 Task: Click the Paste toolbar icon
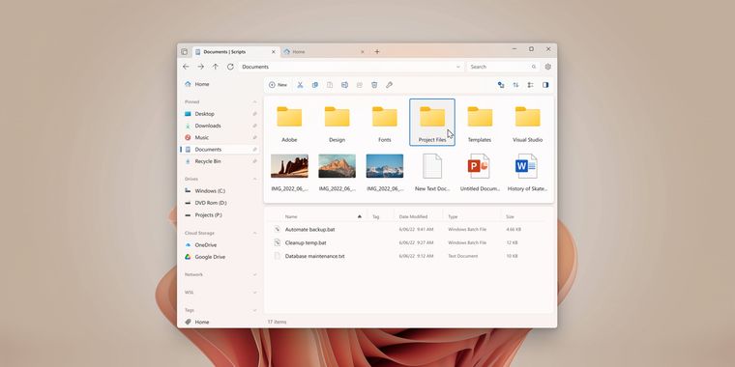pyautogui.click(x=330, y=85)
